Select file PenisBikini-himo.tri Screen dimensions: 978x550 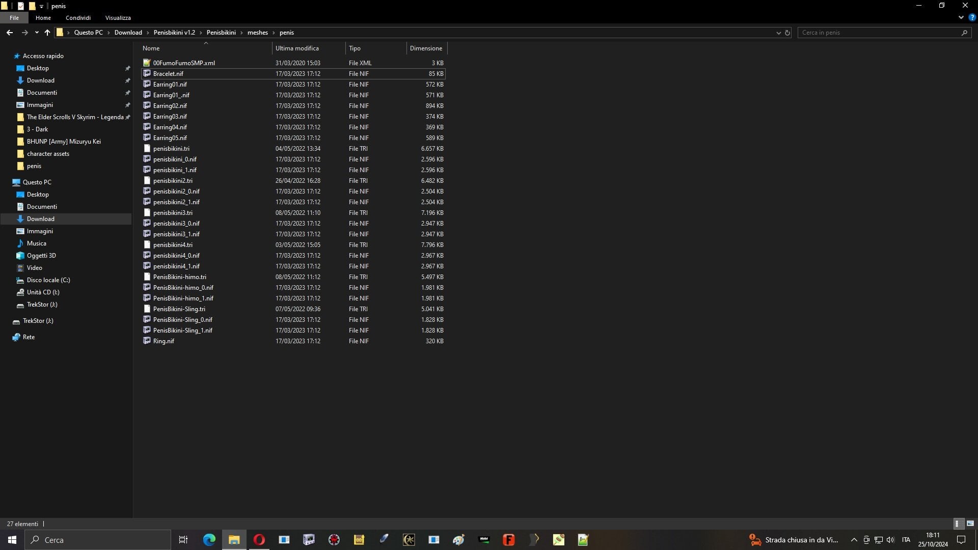pos(293,277)
